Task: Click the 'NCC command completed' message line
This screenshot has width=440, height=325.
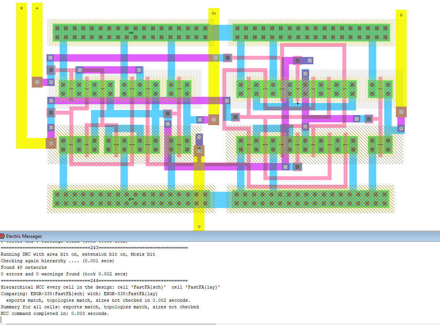Action: click(x=55, y=313)
